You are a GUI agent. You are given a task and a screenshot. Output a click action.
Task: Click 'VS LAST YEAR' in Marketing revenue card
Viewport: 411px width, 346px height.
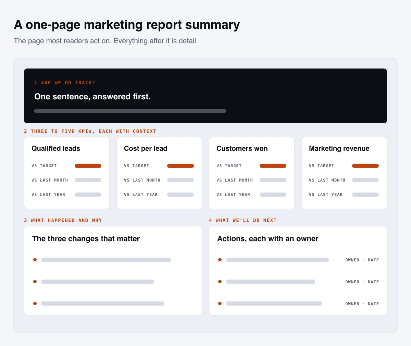tap(326, 195)
